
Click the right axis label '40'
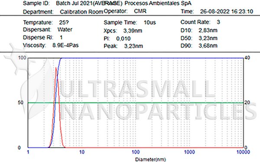pos(247,58)
